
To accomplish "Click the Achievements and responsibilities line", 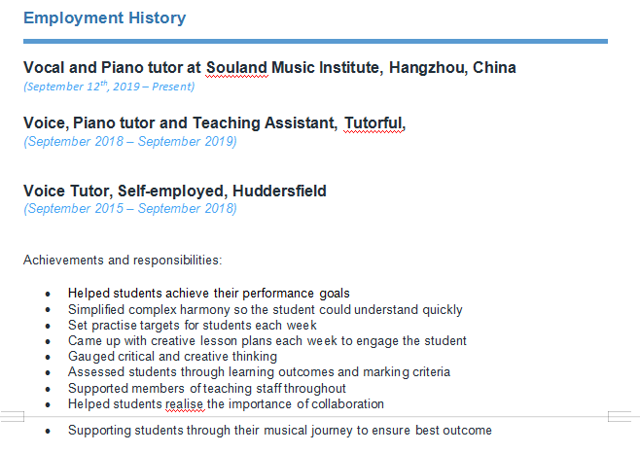I will tap(123, 260).
